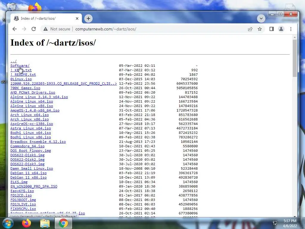The height and width of the screenshot is (229, 305).
Task: Download Arch Linux x64.iso
Action: tap(29, 115)
